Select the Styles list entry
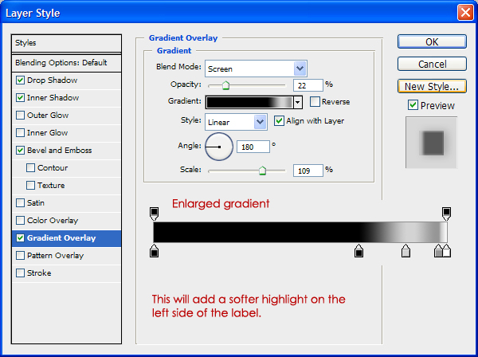The height and width of the screenshot is (357, 478). point(66,43)
